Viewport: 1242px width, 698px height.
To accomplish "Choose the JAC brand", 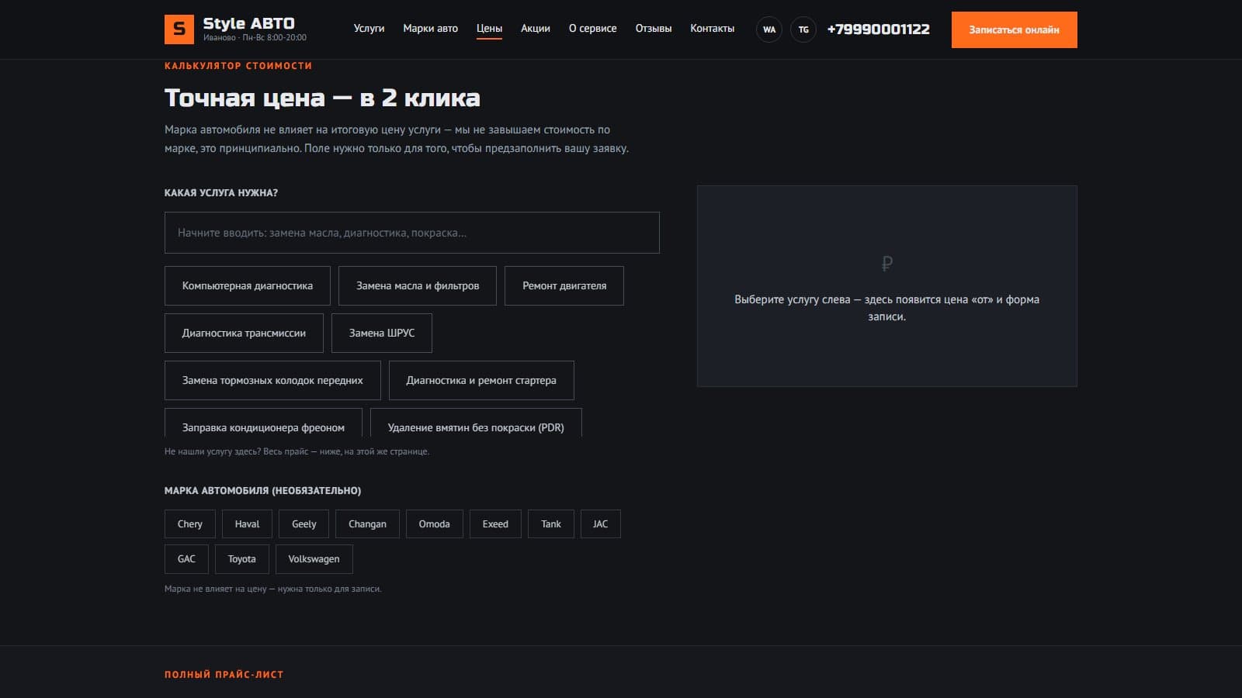I will coord(601,524).
